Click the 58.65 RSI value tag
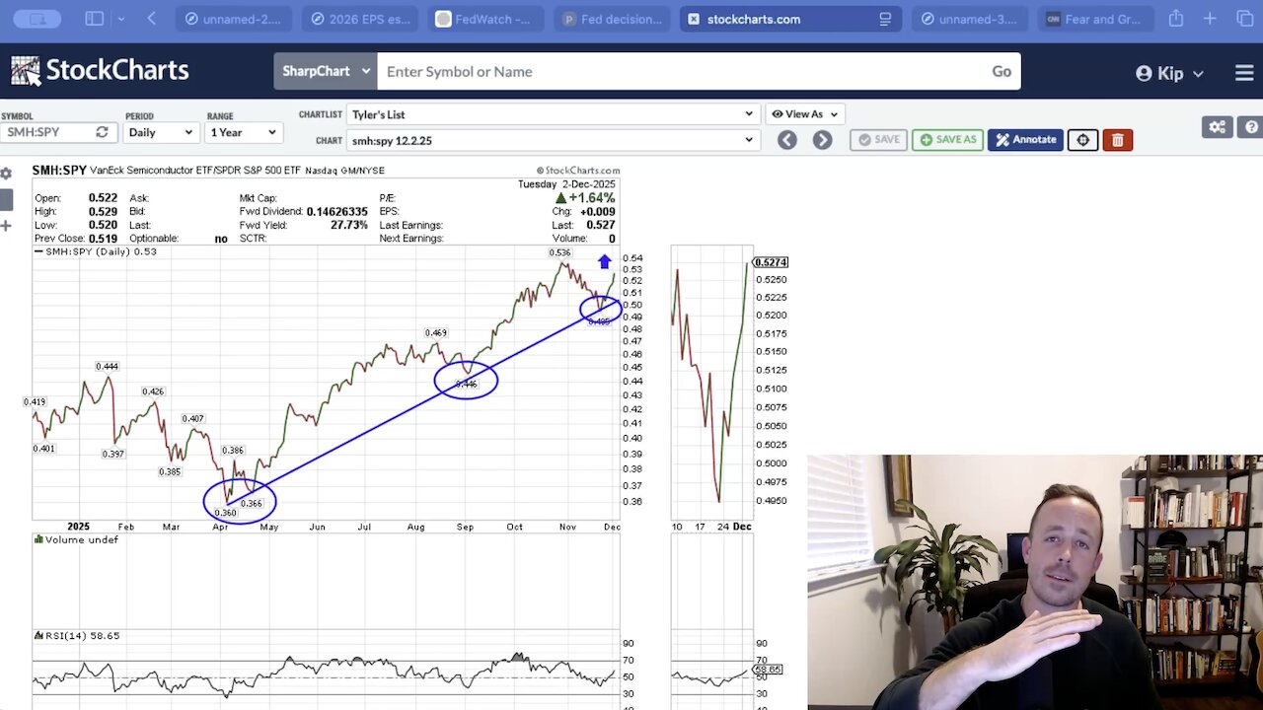1263x710 pixels. pyautogui.click(x=768, y=670)
